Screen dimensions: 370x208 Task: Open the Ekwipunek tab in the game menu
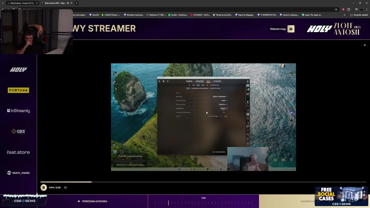[x=189, y=81]
